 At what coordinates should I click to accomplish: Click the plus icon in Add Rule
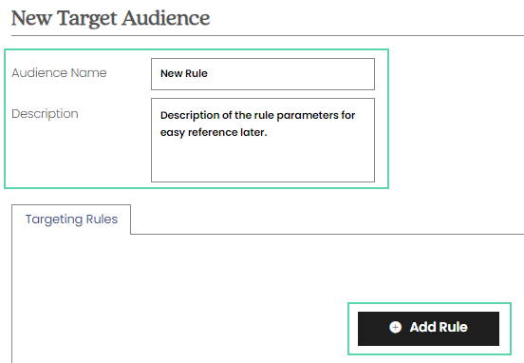click(x=395, y=327)
